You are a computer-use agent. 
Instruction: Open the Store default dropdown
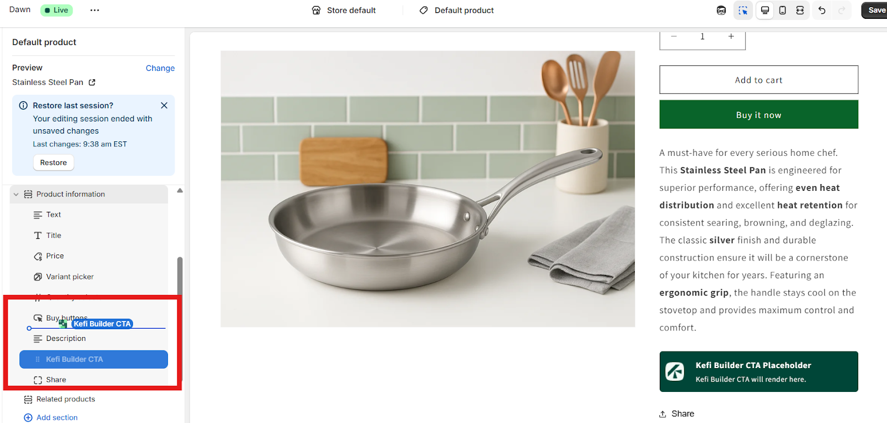click(x=344, y=10)
